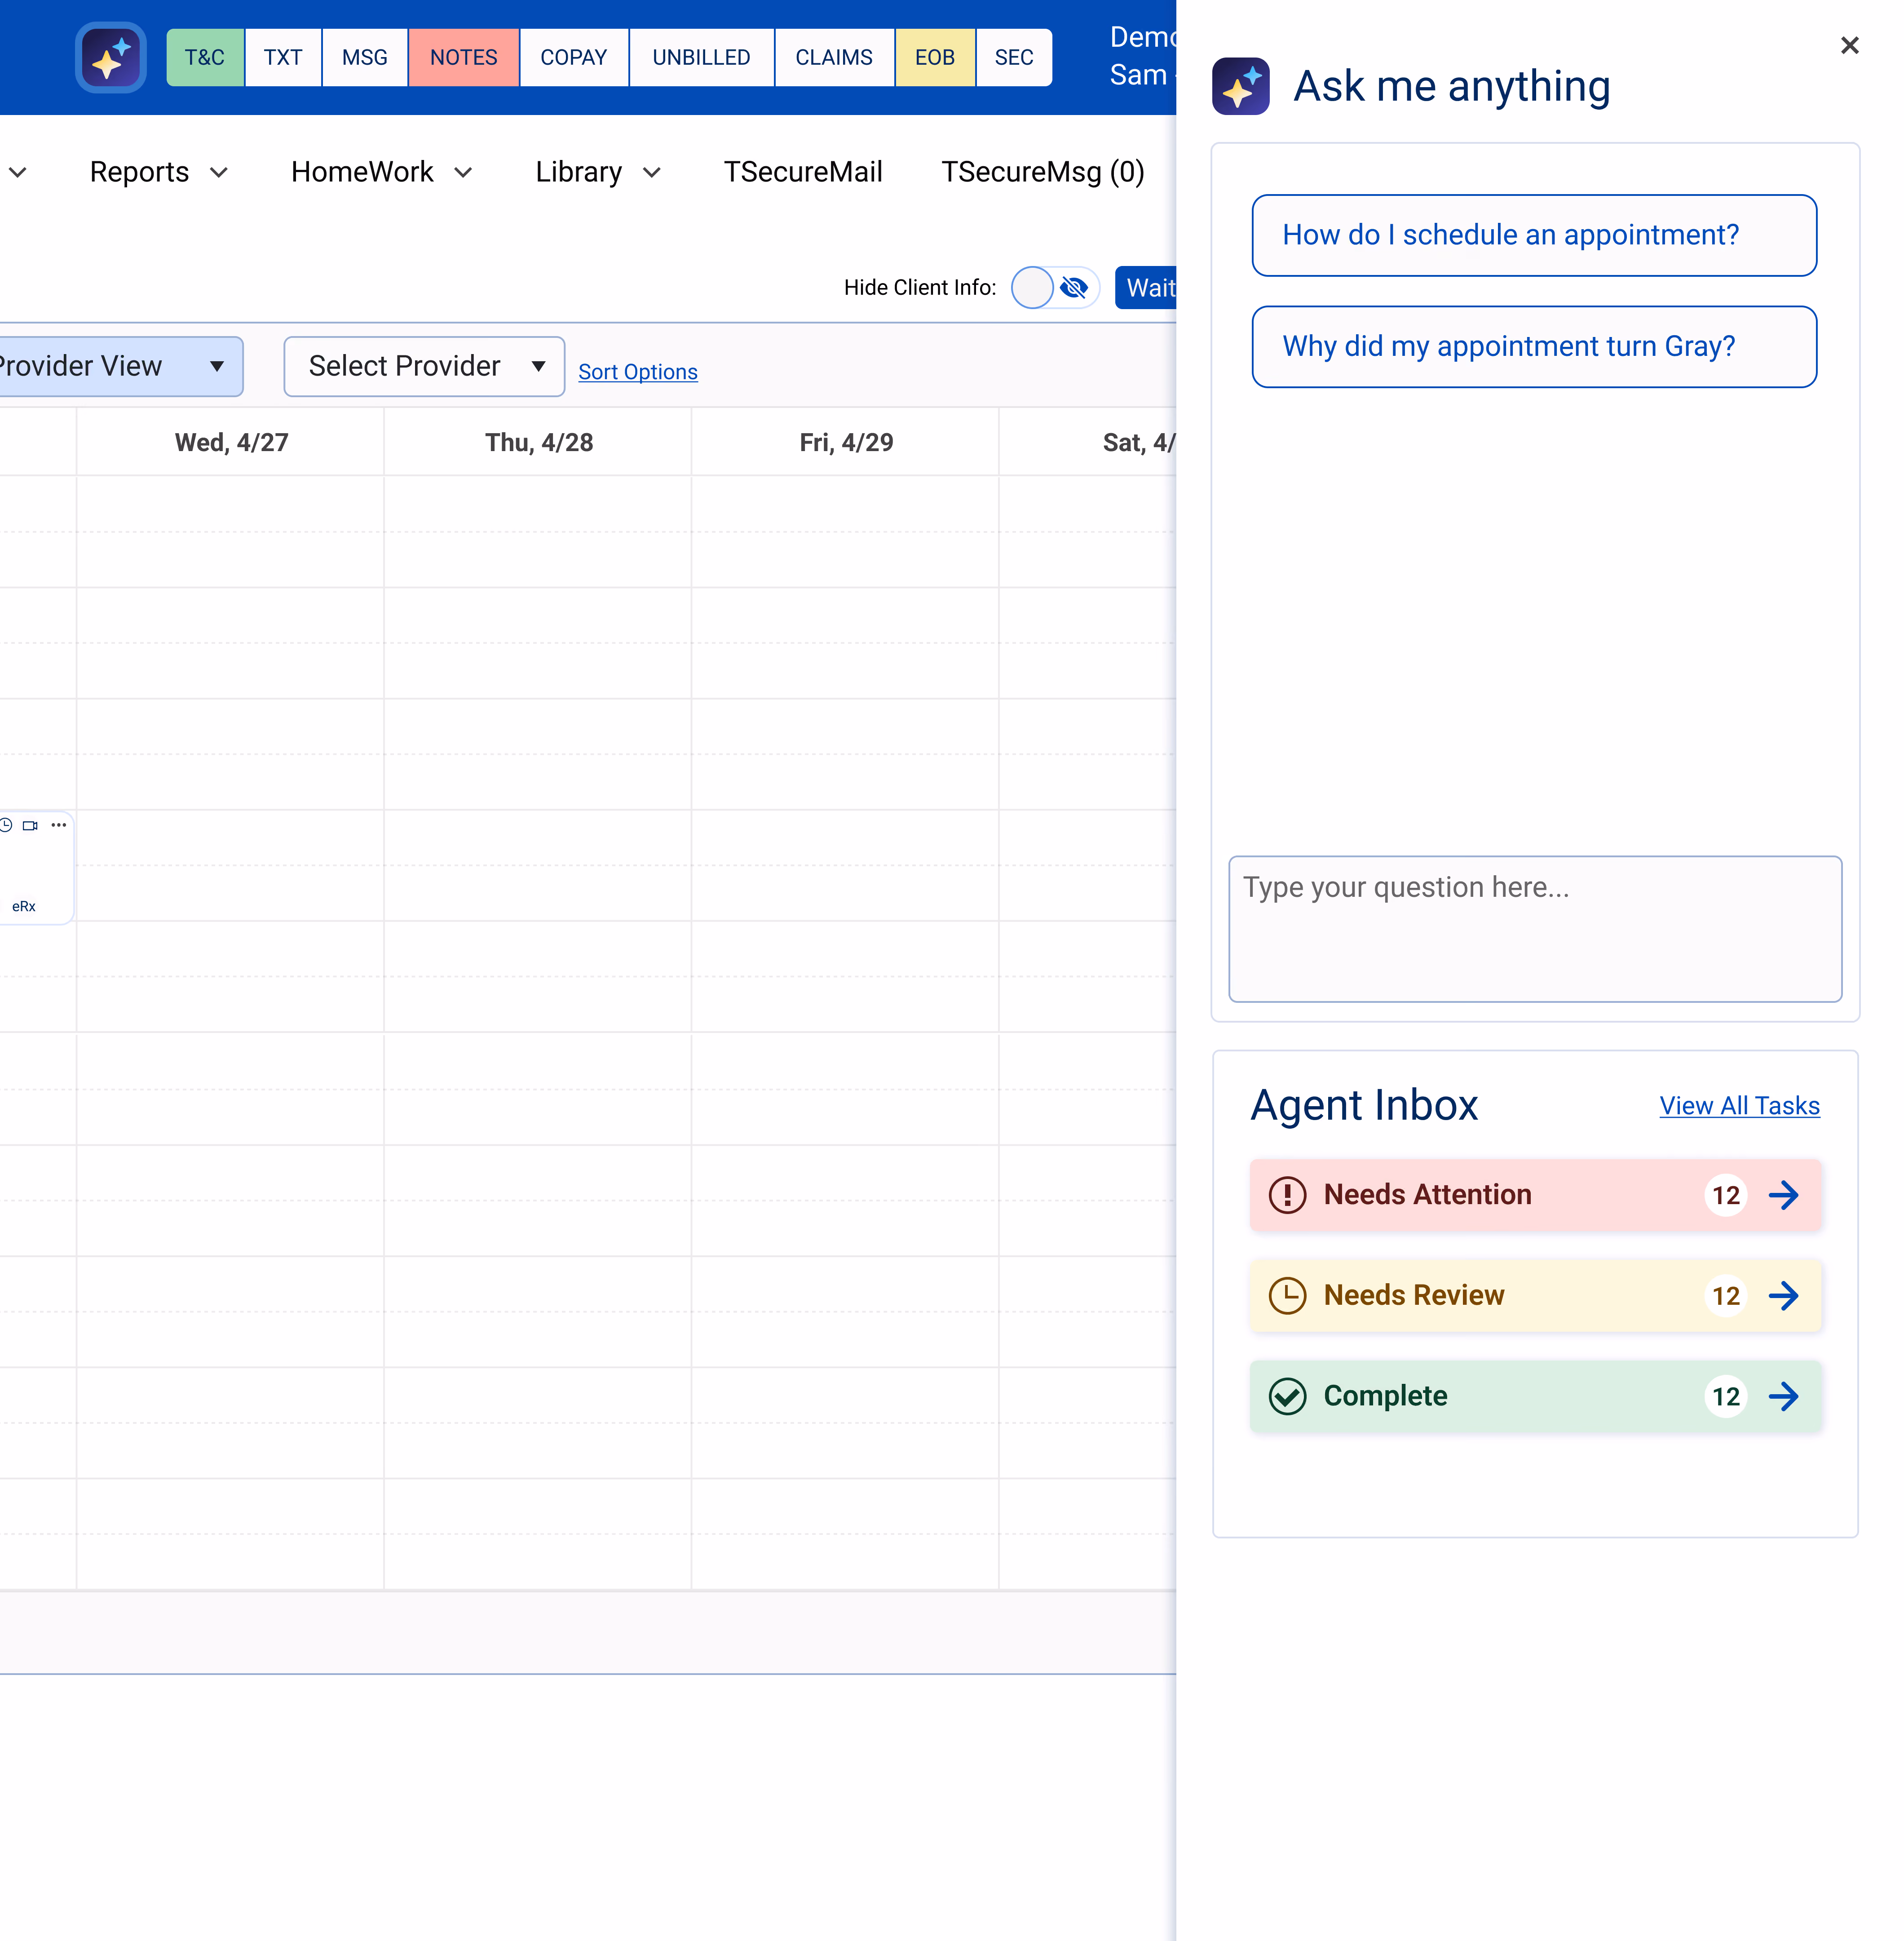Click the View All Tasks link
This screenshot has width=1904, height=1941.
pyautogui.click(x=1740, y=1106)
